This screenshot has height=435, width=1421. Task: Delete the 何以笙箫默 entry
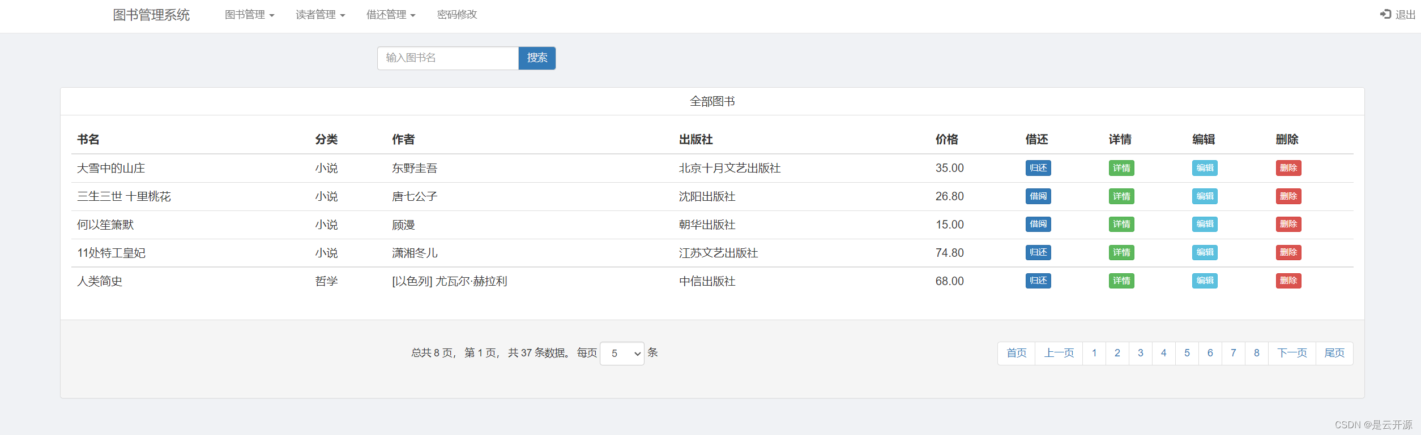click(1288, 225)
